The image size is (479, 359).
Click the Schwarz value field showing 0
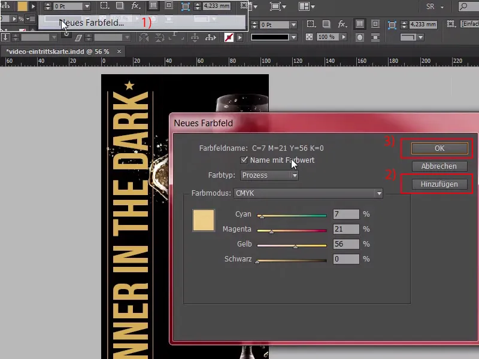pos(346,259)
